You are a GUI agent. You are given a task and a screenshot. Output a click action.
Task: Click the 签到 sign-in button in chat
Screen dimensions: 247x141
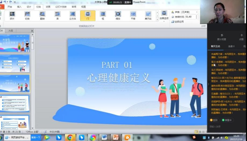pos(214,120)
